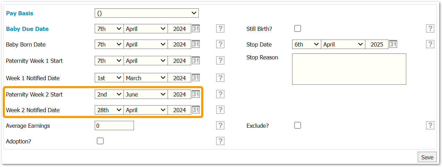Open Paternity Week 2 Start day dropdown

pyautogui.click(x=109, y=94)
